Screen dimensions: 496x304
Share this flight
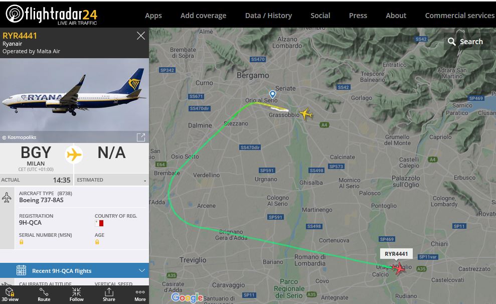109,294
